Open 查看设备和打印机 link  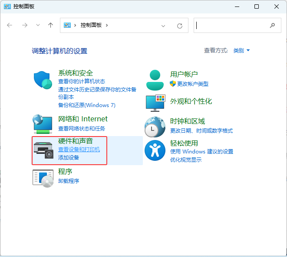tap(79, 150)
